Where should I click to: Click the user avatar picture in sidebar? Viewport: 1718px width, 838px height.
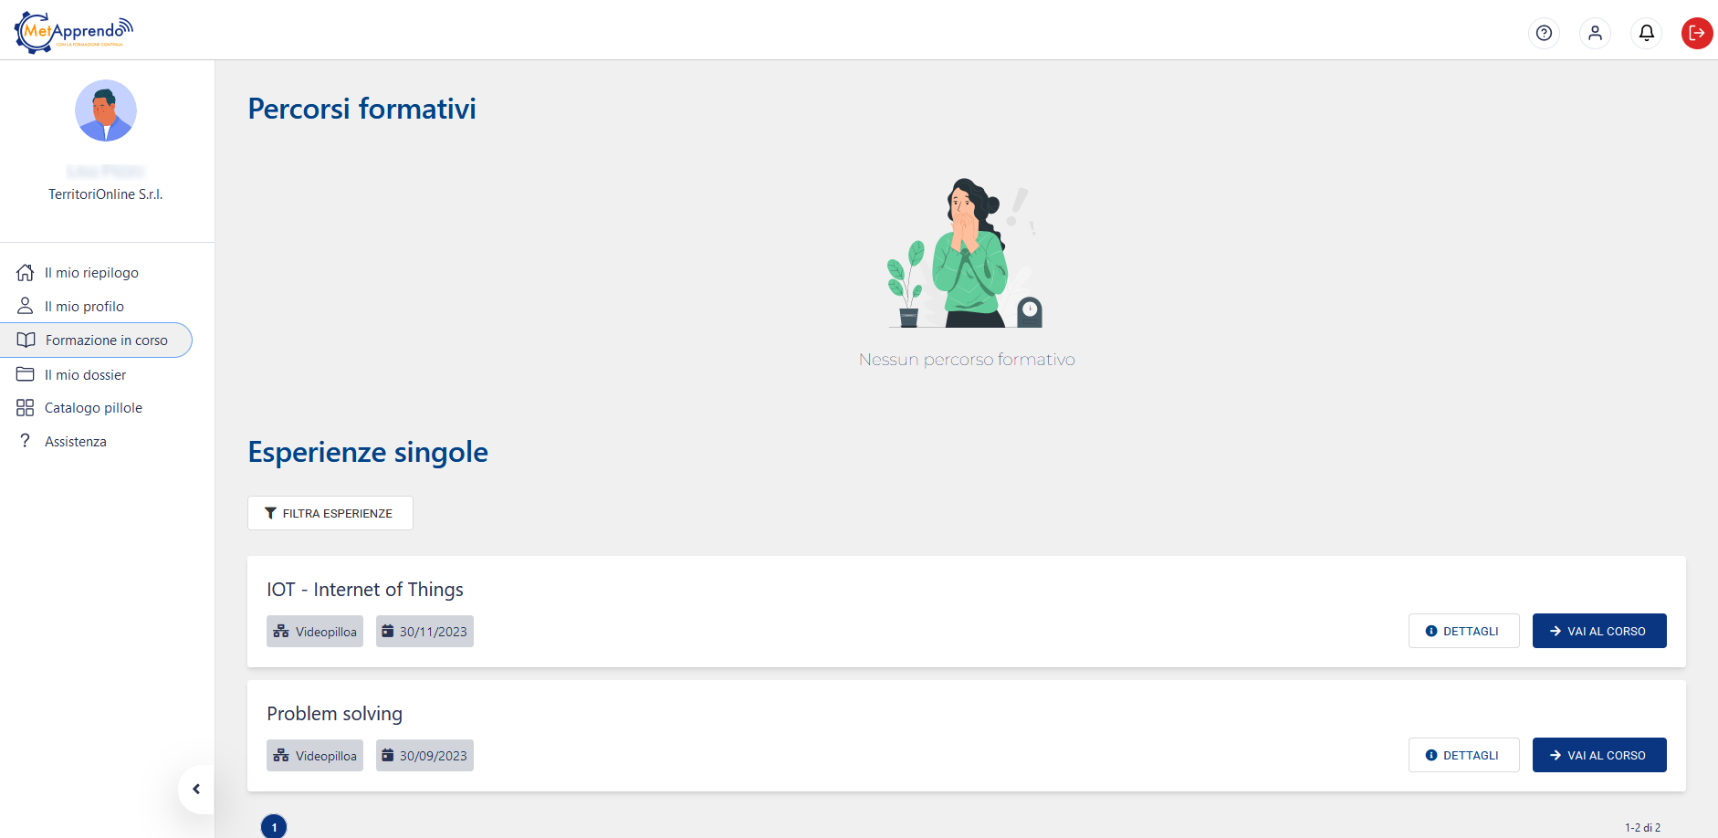tap(106, 110)
